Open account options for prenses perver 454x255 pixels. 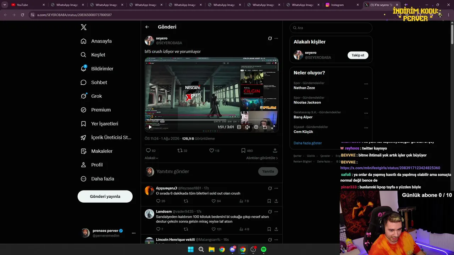(134, 233)
